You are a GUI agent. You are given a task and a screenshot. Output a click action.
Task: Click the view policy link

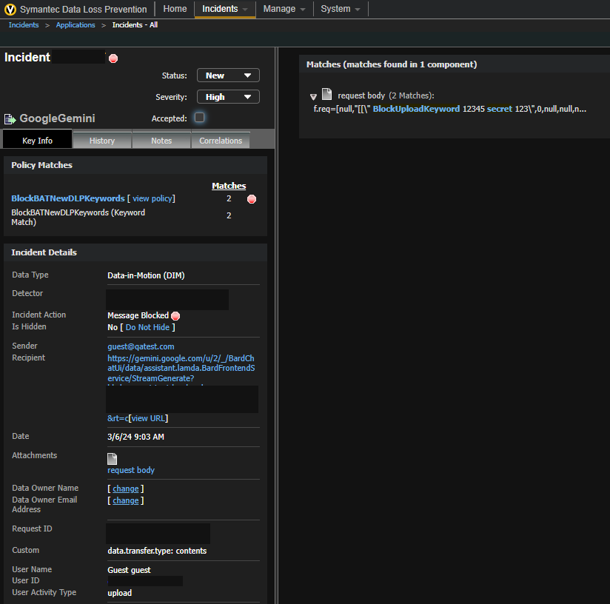coord(152,198)
